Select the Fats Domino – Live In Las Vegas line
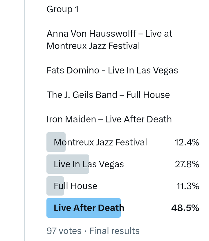 [x=112, y=70]
